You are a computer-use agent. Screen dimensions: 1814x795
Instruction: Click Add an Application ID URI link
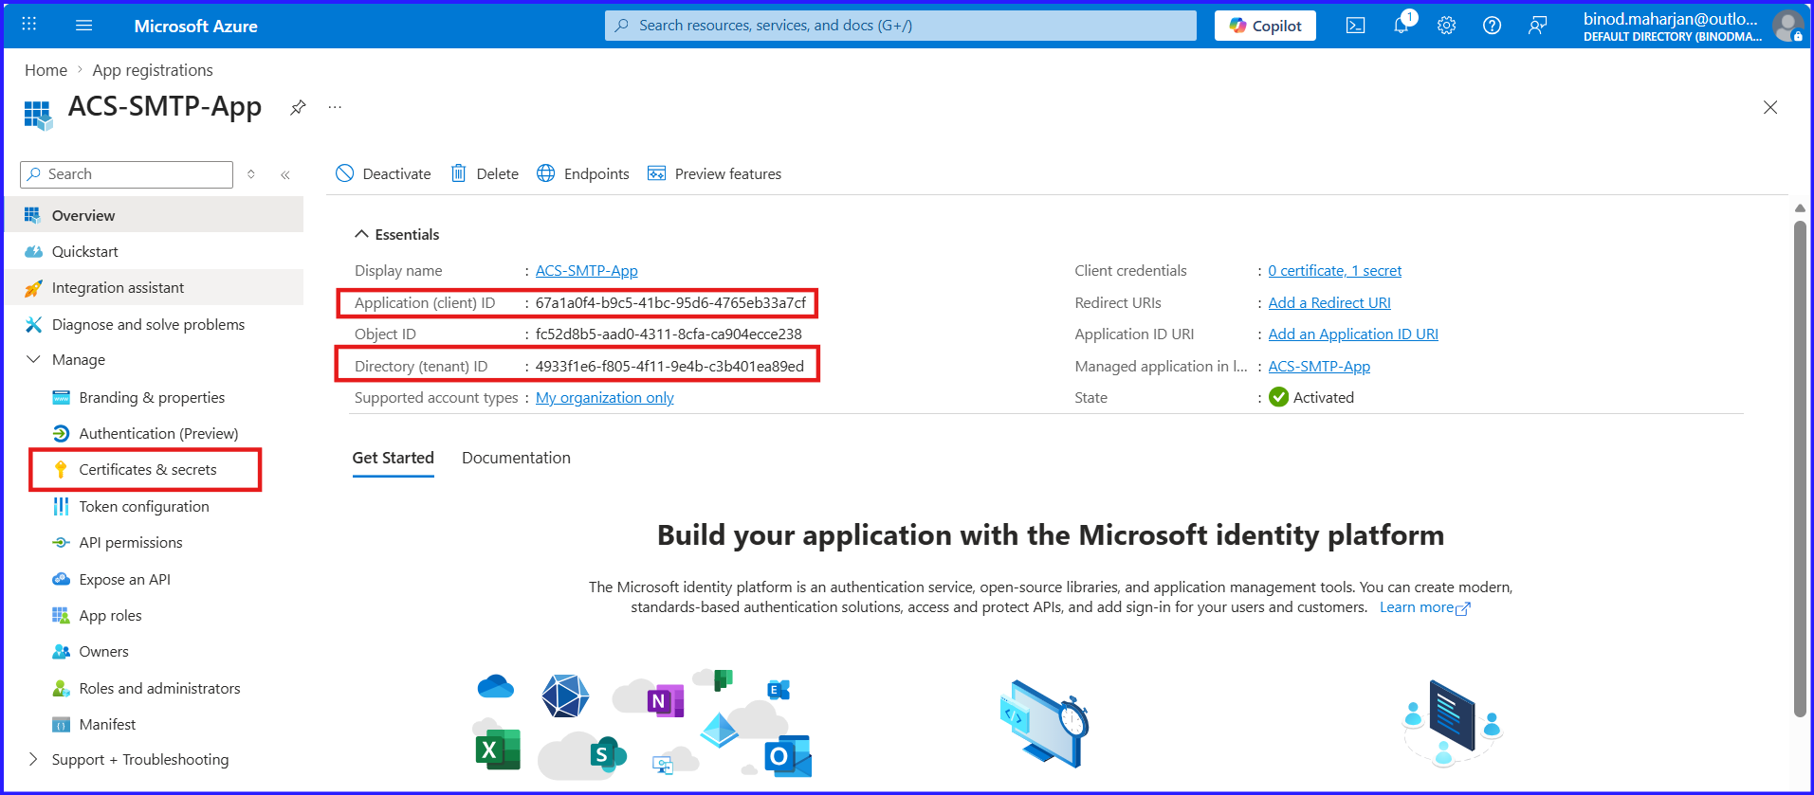coord(1353,334)
